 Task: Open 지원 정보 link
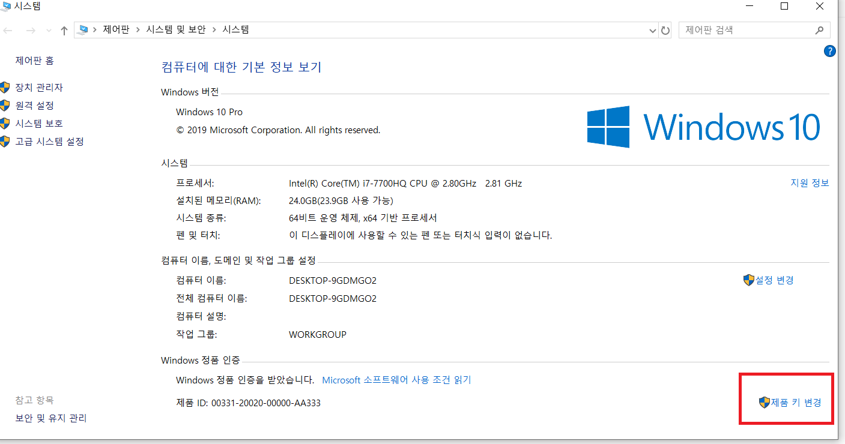[810, 183]
